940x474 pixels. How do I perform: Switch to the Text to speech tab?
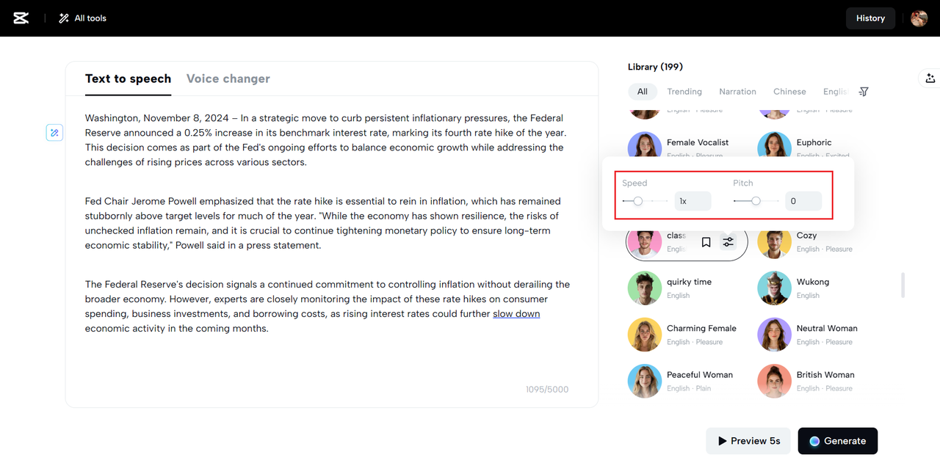(x=128, y=78)
